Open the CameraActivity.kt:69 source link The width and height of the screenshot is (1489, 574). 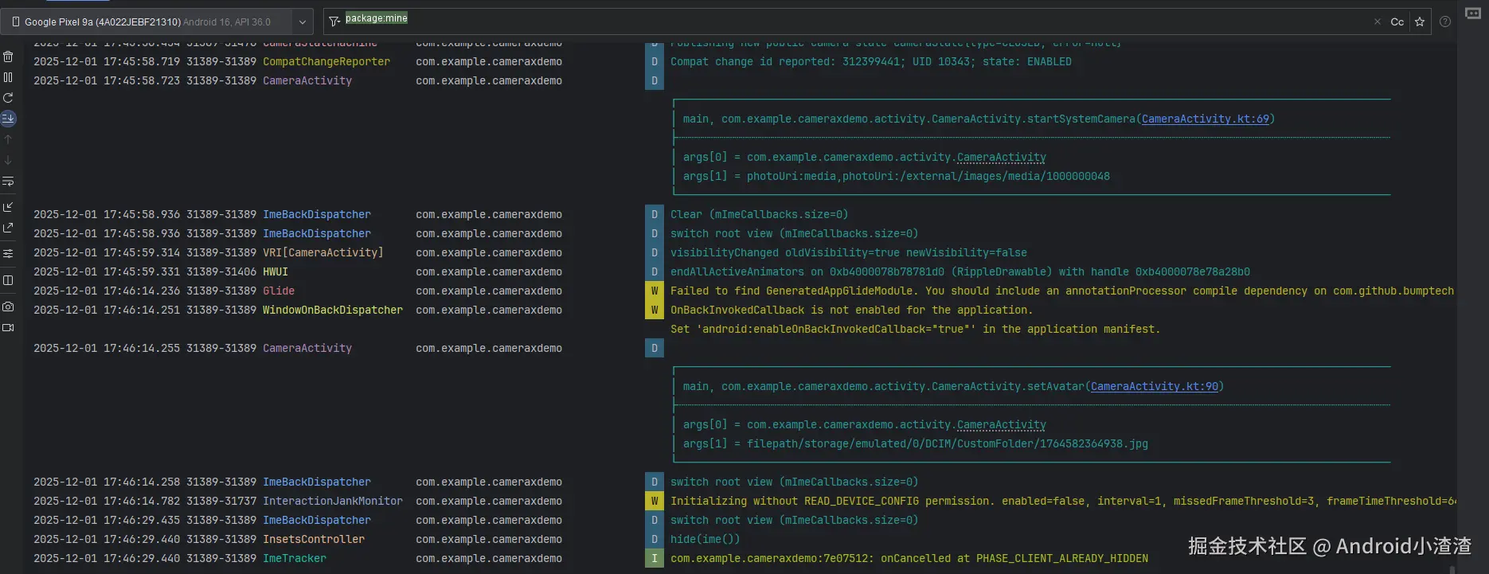pos(1205,119)
